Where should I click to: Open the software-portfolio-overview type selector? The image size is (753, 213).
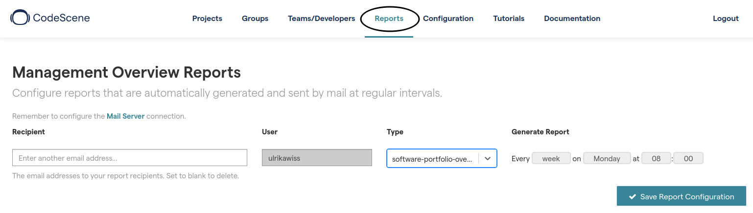(x=432, y=159)
